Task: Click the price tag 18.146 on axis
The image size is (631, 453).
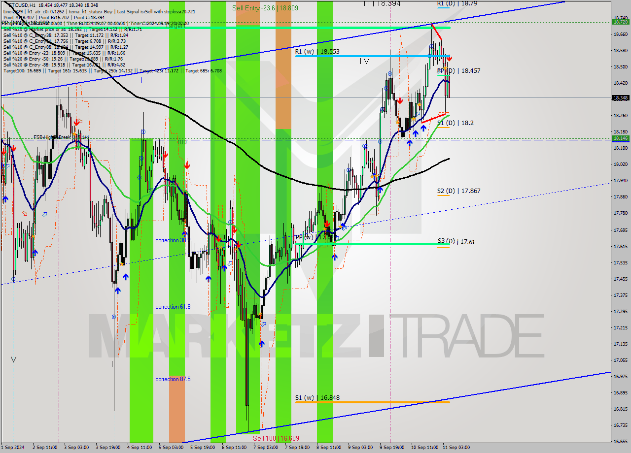Action: click(620, 139)
